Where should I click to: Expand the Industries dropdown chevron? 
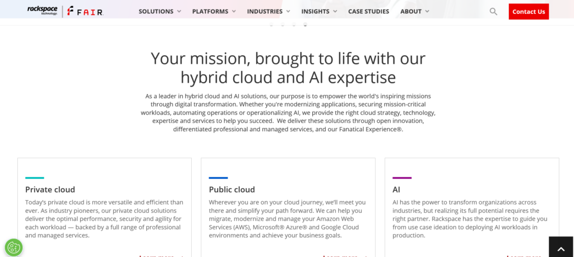[288, 12]
